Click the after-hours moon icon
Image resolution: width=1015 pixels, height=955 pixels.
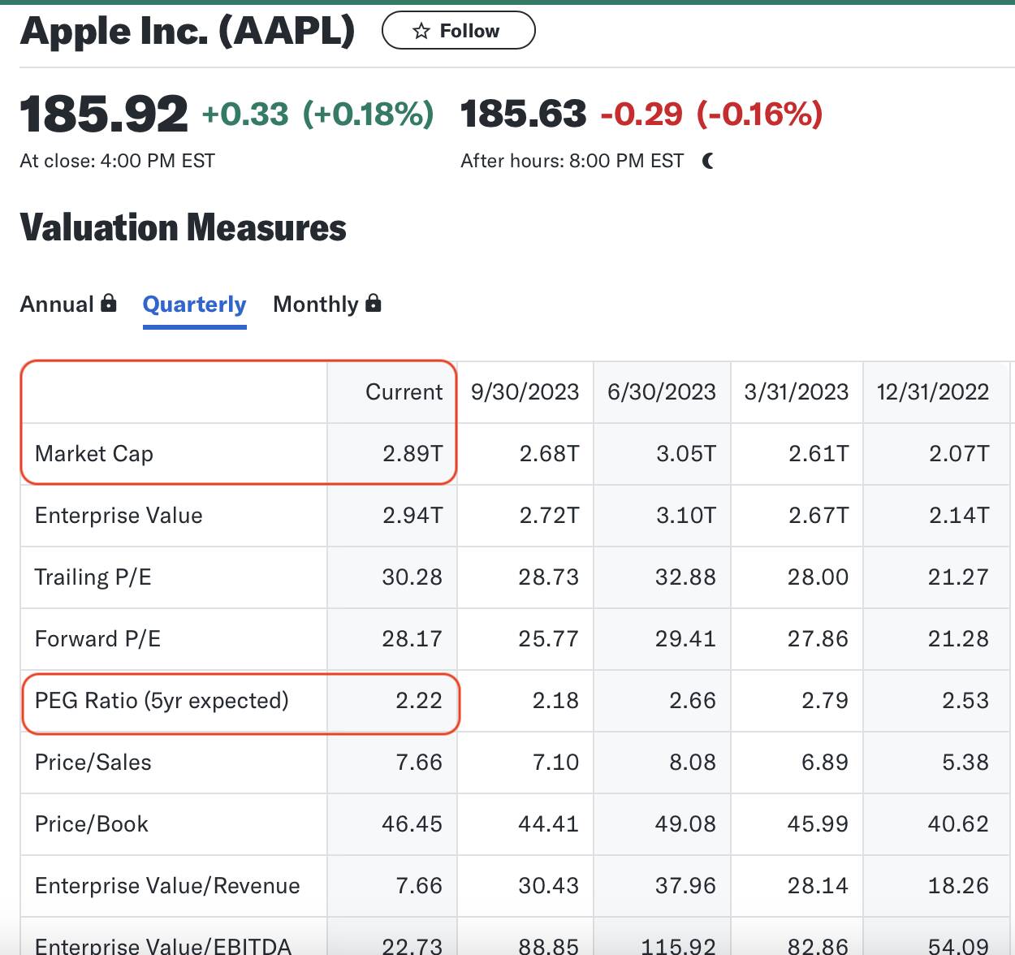coord(708,161)
